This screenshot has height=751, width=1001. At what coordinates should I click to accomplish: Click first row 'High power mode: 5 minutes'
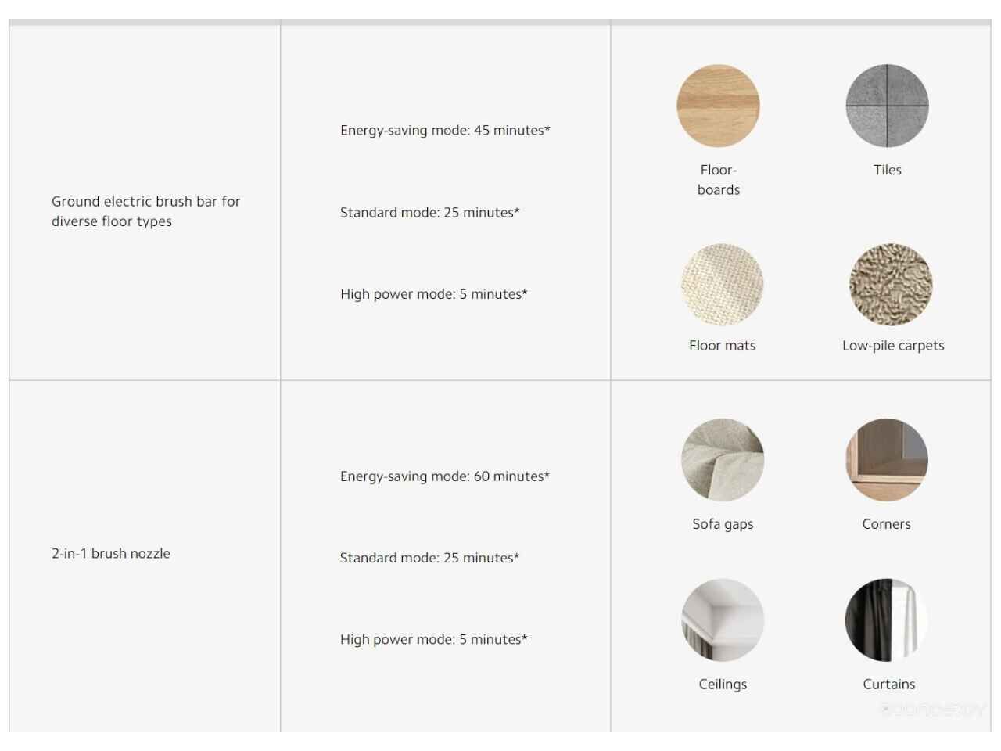click(x=433, y=294)
